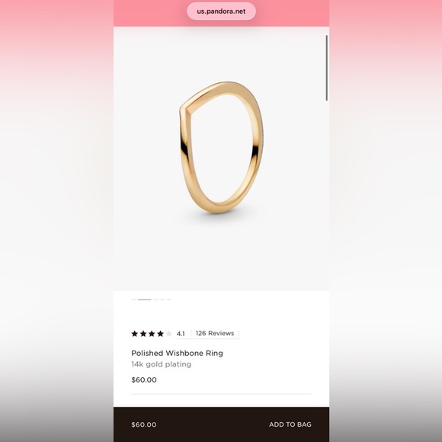Jump to the last carousel image indicator

pyautogui.click(x=168, y=299)
